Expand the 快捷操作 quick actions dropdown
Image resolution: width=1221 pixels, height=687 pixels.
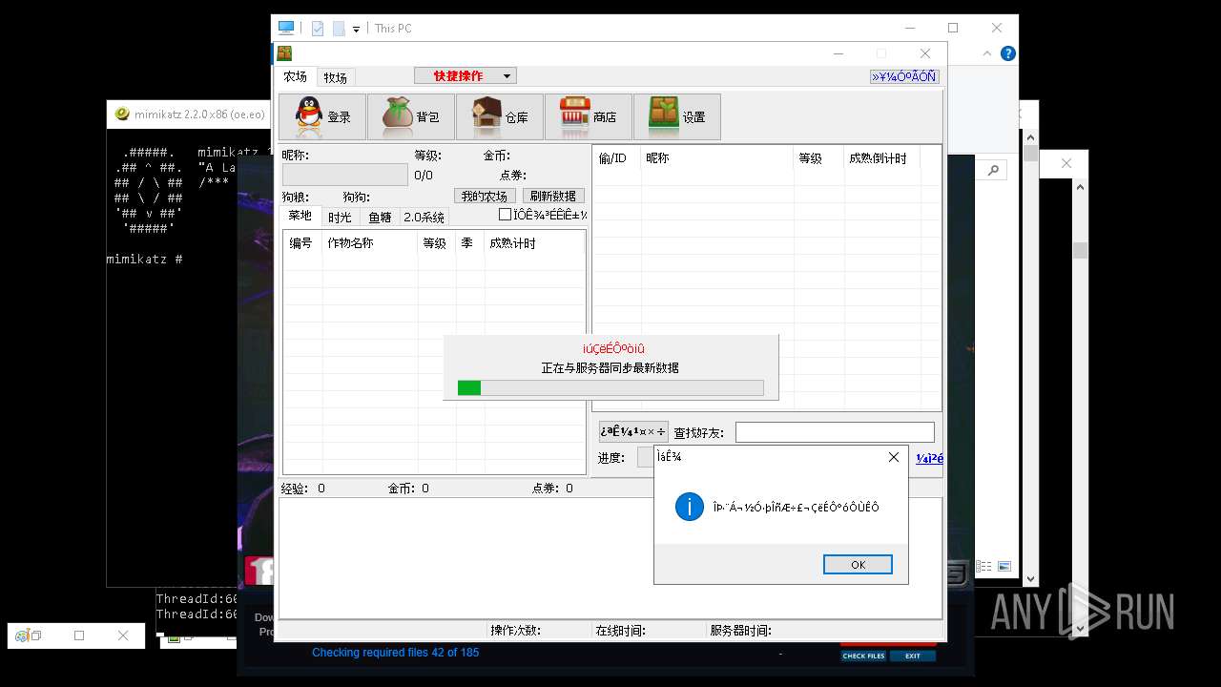coord(507,75)
